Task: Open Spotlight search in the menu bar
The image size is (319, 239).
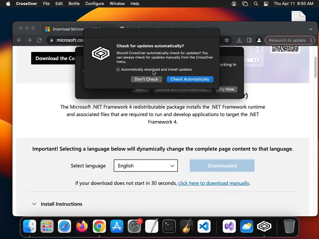Action: (256, 4)
